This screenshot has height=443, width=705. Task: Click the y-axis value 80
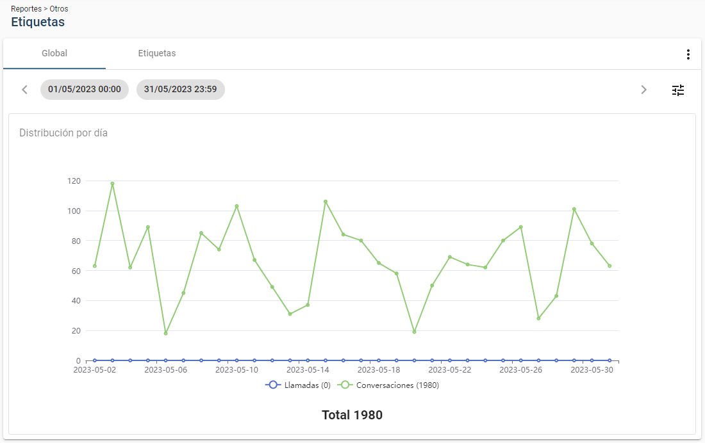[76, 241]
